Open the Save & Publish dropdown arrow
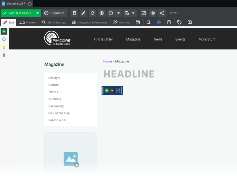This screenshot has height=176, width=237. 38,13
